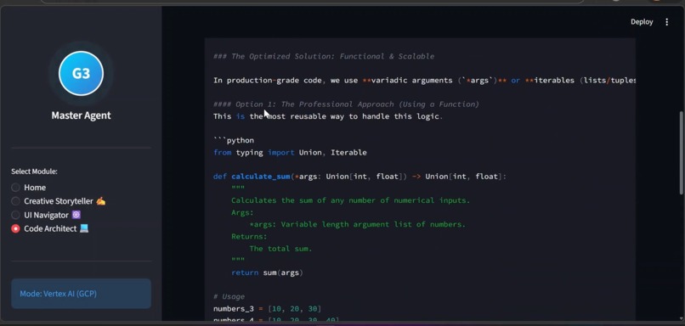Click the laptop emoji beside Code Architect
Viewport: 685px width, 326px height.
[84, 228]
